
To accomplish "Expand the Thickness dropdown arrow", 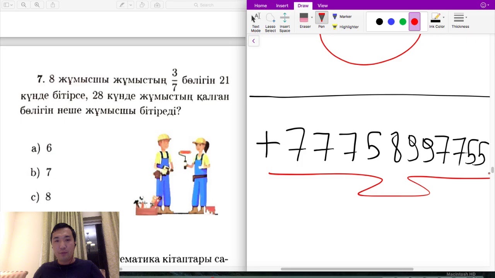I will pos(466,17).
